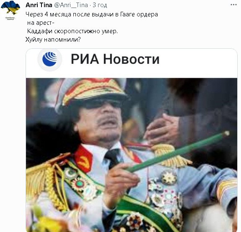Image resolution: width=241 pixels, height=232 pixels.
Task: Click the tweet line 'на арест-'
Action: (41, 23)
